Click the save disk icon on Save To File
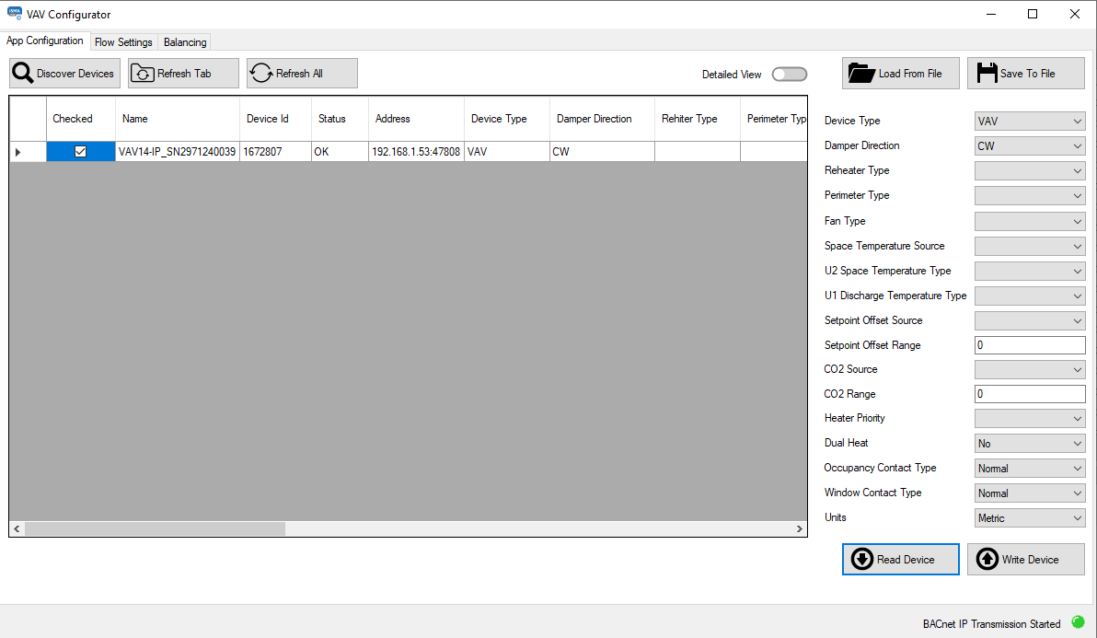Viewport: 1097px width, 638px height. pos(987,72)
